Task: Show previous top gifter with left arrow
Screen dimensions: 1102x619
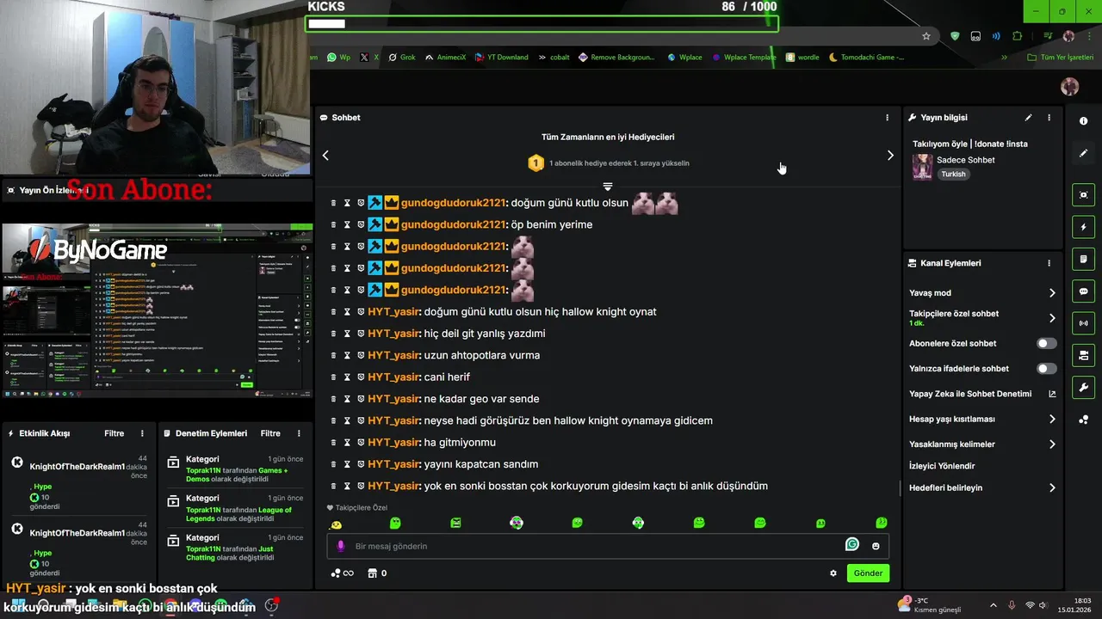Action: [x=325, y=156]
